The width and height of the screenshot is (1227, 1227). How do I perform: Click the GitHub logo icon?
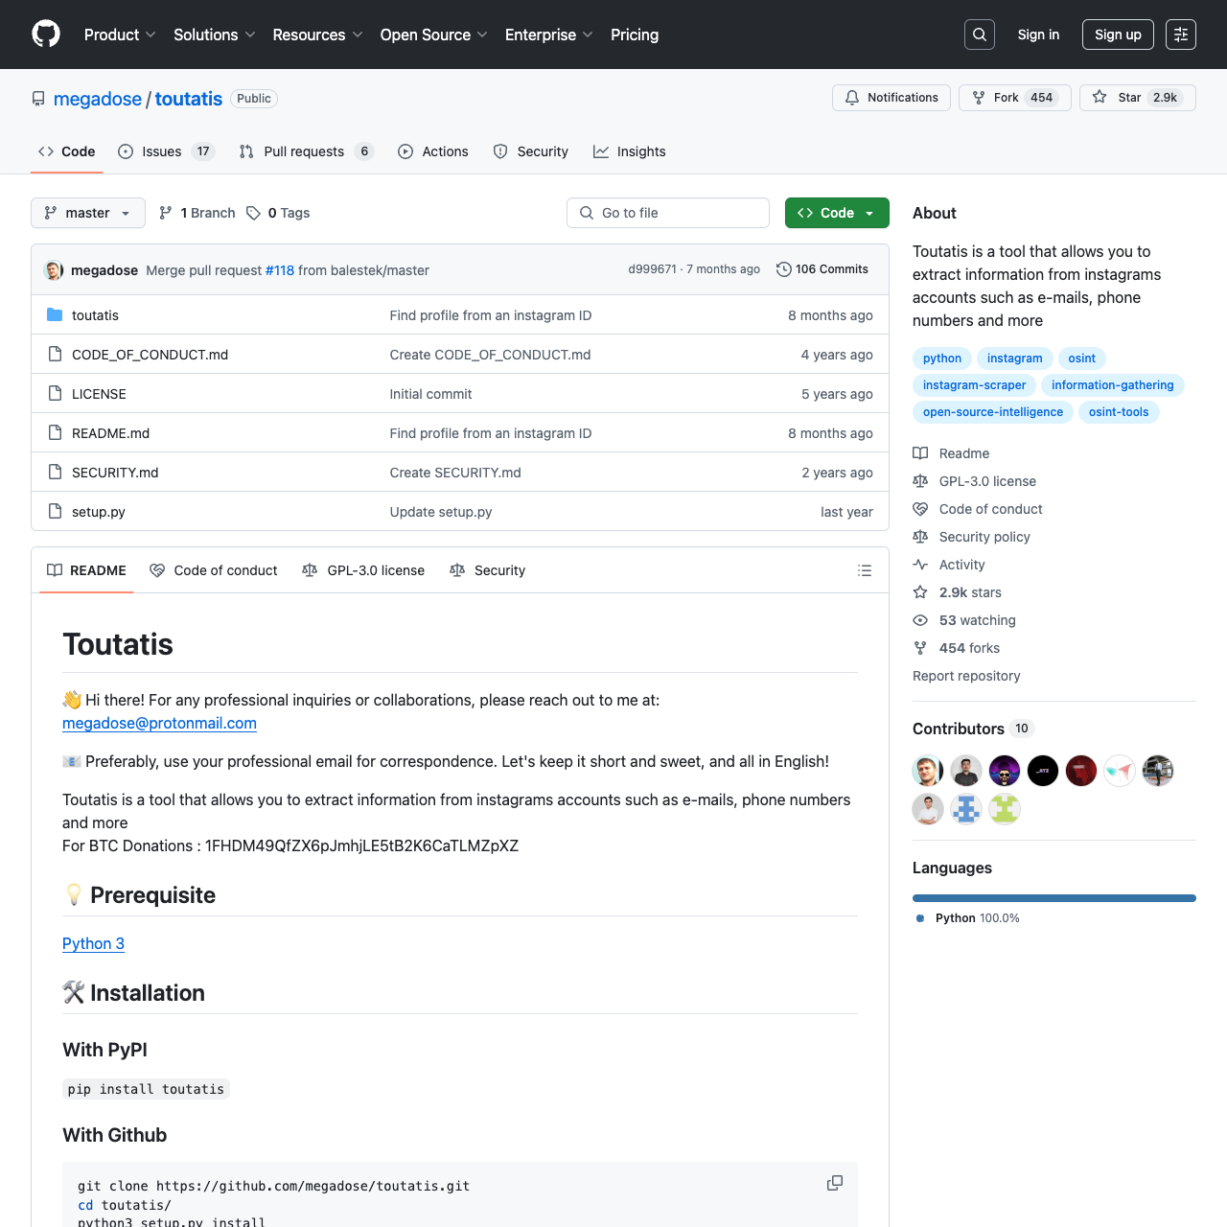tap(46, 35)
